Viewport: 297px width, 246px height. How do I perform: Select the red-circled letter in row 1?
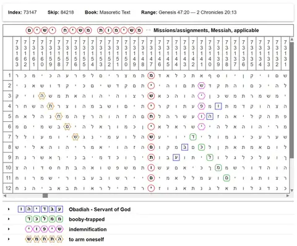(151, 75)
